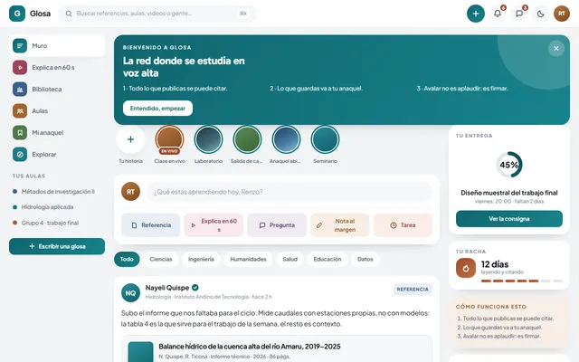Screen dimensions: 579x362
Task: Choose Pregunta post type
Action: [x=277, y=225]
